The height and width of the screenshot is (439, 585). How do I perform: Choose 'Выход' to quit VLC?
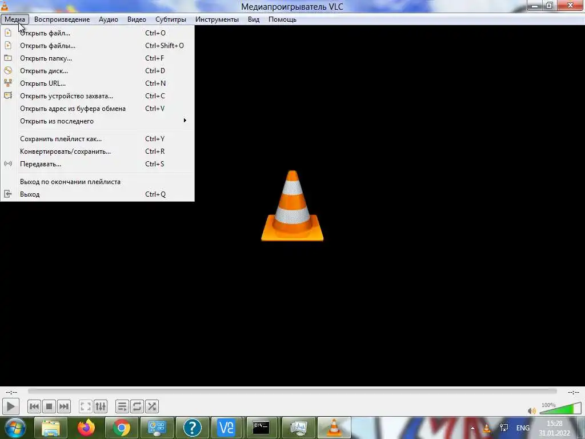[x=97, y=194]
